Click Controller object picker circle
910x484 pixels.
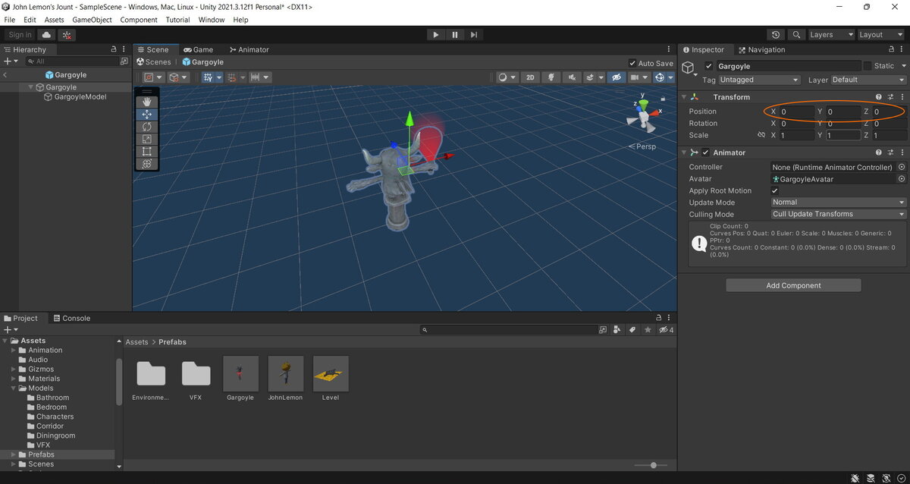point(902,167)
